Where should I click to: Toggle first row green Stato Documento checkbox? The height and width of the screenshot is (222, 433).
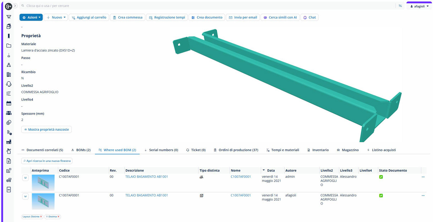point(381,177)
